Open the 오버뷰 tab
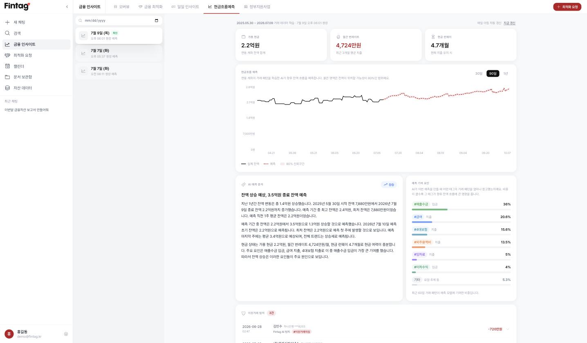 (122, 7)
